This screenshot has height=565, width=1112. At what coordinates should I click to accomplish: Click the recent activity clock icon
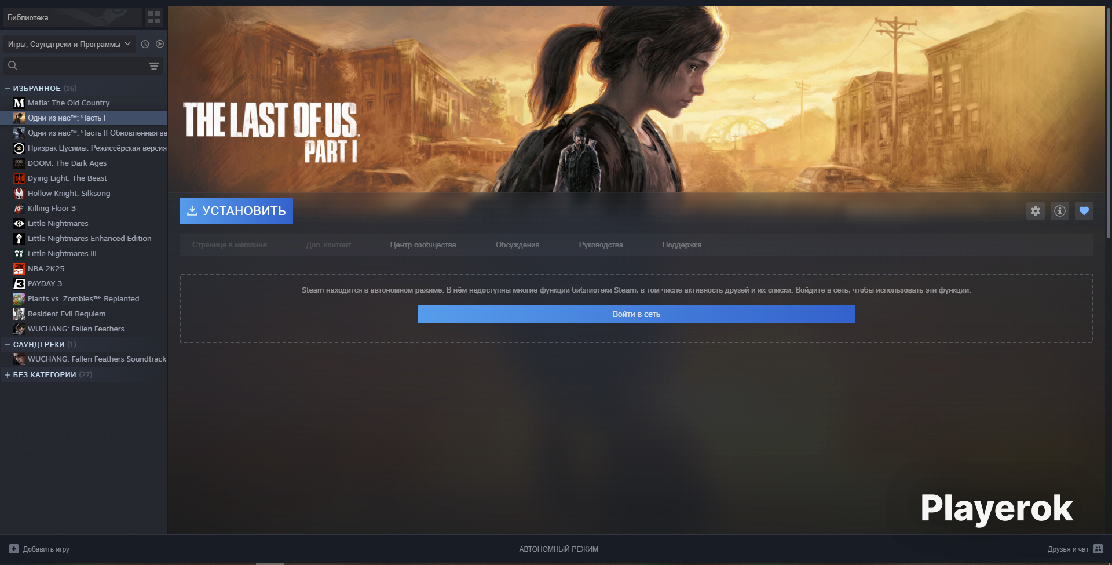tap(145, 44)
